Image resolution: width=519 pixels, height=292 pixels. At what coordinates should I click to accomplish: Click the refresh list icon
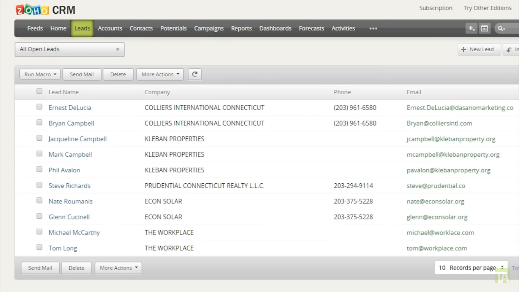[x=195, y=74]
